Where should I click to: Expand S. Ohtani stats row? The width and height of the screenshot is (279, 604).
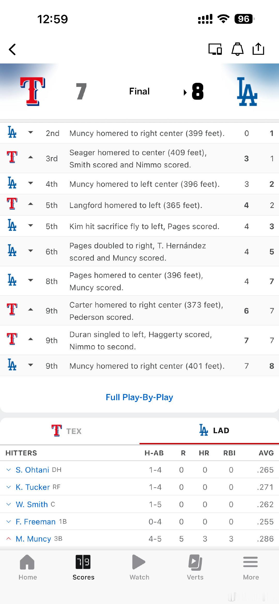point(9,470)
